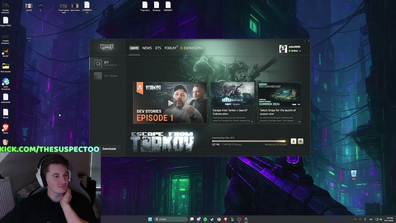Open the Downloads panel button
Image resolution: width=396 pixels, height=223 pixels.
click(109, 149)
